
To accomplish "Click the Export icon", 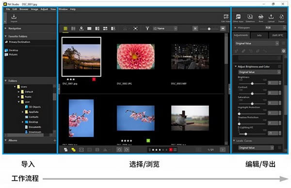I will (x=281, y=17).
